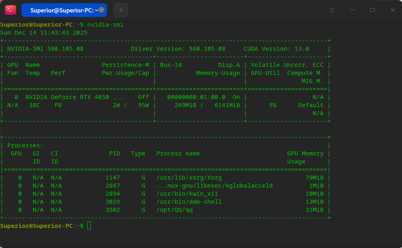The image size is (402, 248).
Task: Click the Pwr:Usage/Cap column header
Action: [125, 73]
